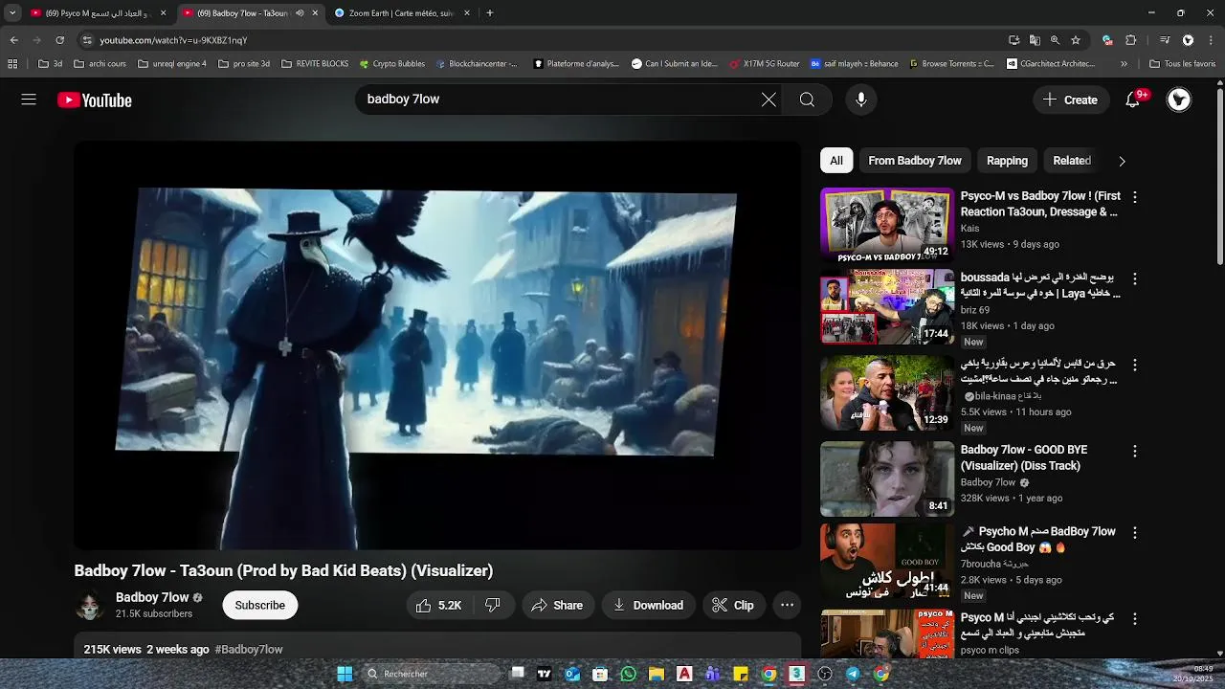Click the #Badboy7low hashtag link

(249, 649)
